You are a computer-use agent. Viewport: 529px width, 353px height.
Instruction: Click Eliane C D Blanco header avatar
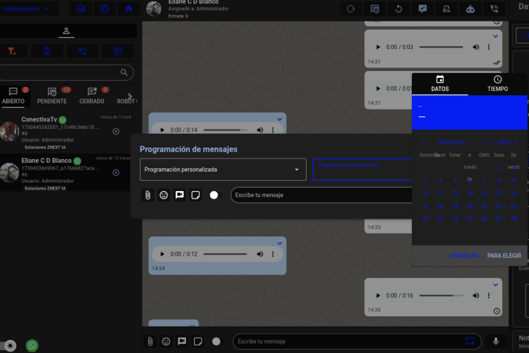154,9
